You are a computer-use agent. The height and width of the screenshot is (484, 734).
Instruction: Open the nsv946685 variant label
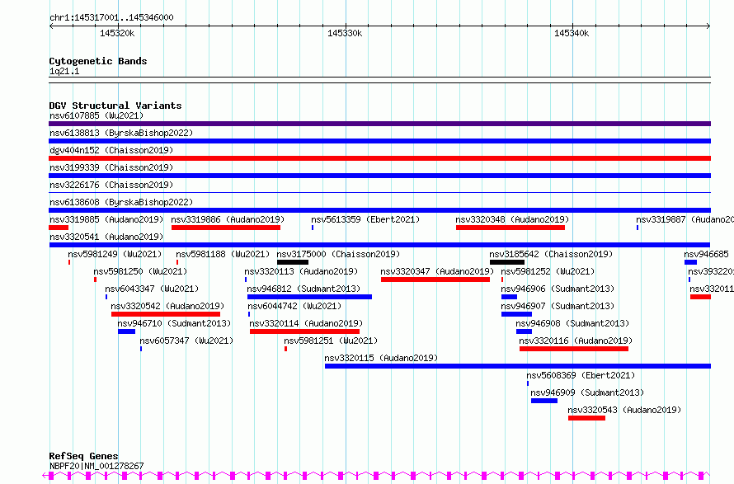tap(707, 254)
